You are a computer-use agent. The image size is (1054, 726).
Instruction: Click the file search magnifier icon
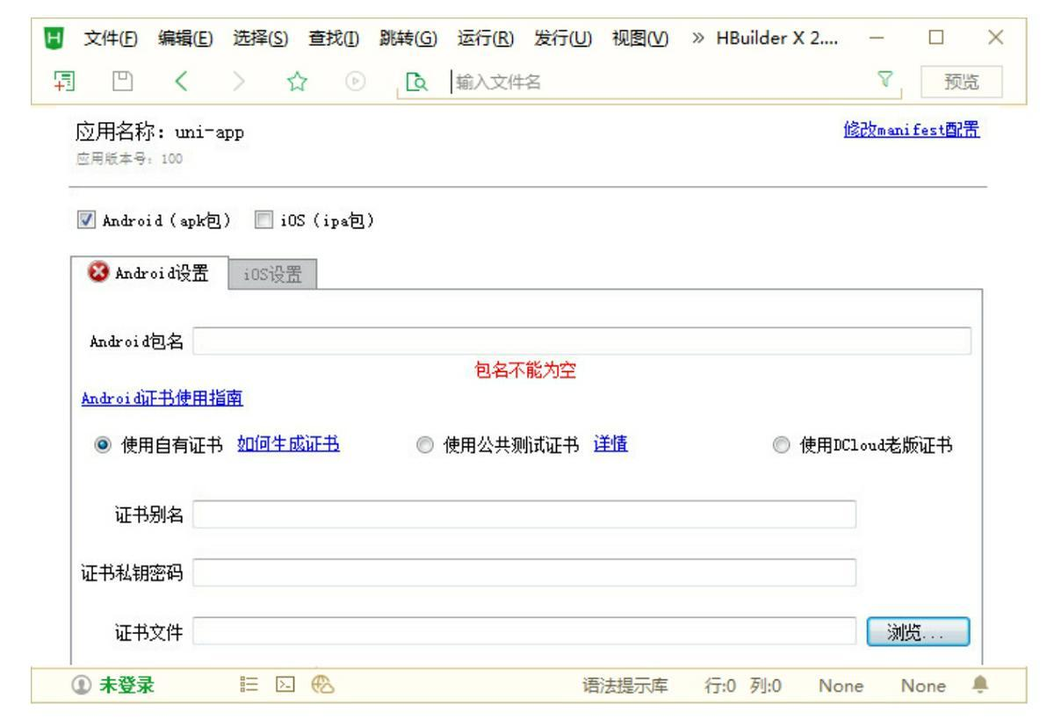(415, 83)
